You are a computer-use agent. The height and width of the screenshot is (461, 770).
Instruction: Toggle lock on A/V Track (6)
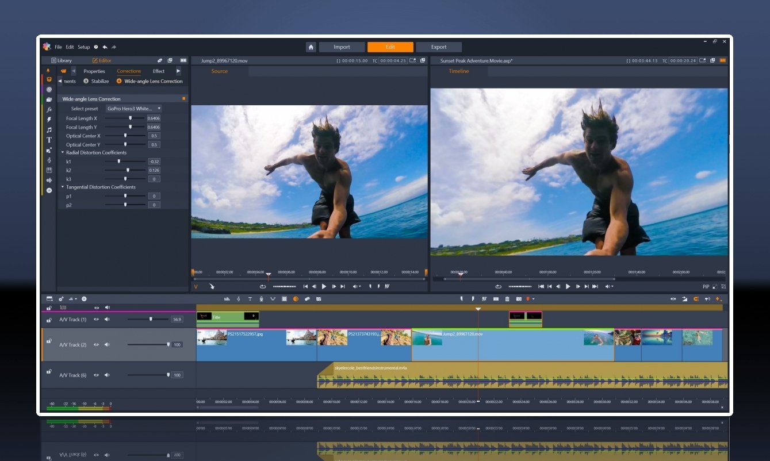(x=49, y=372)
